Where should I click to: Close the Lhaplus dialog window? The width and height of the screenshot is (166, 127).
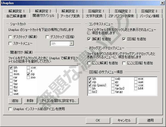click(x=162, y=3)
